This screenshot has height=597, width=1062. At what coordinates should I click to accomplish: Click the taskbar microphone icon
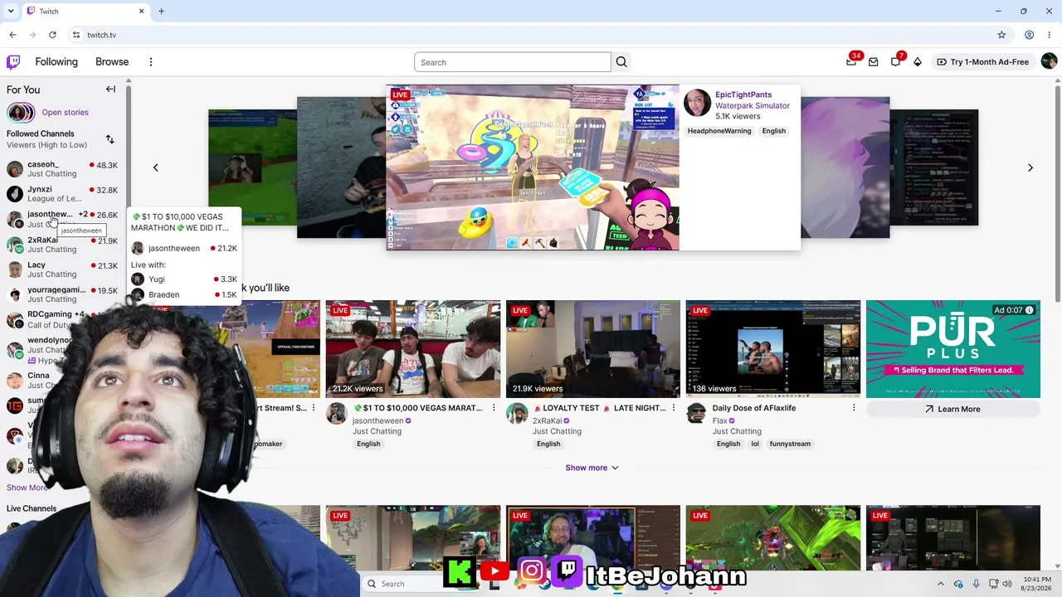(x=976, y=584)
